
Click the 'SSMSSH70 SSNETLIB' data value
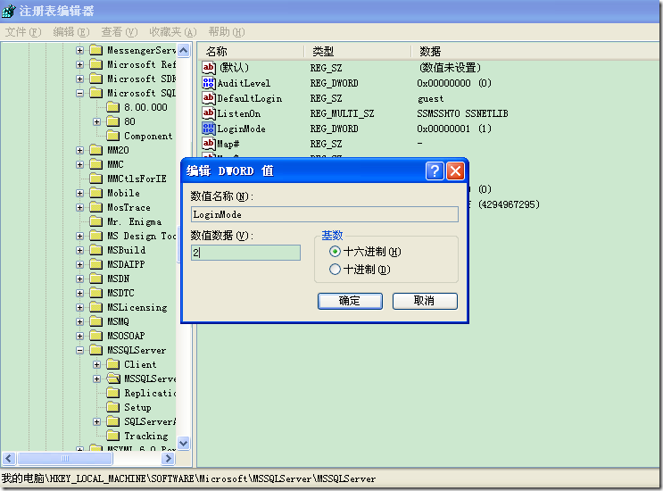[462, 113]
